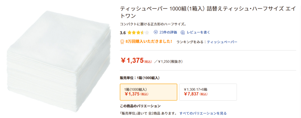The image size is (301, 118).
Task: Click the ランキングをみる label
Action: pyautogui.click(x=190, y=42)
